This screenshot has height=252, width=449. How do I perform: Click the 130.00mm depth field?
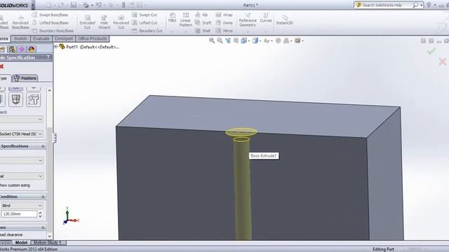(x=19, y=214)
